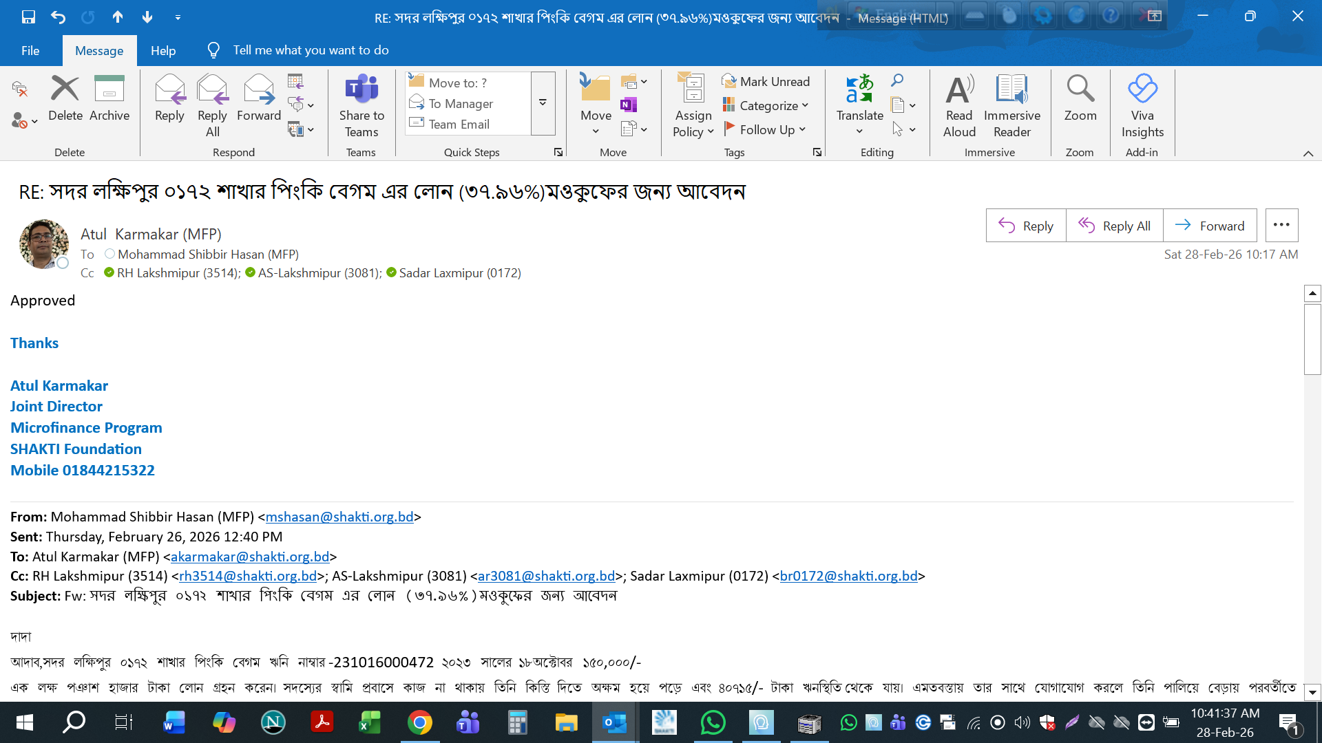This screenshot has width=1322, height=743.
Task: Click the message body scrollbar down arrow
Action: (1312, 693)
